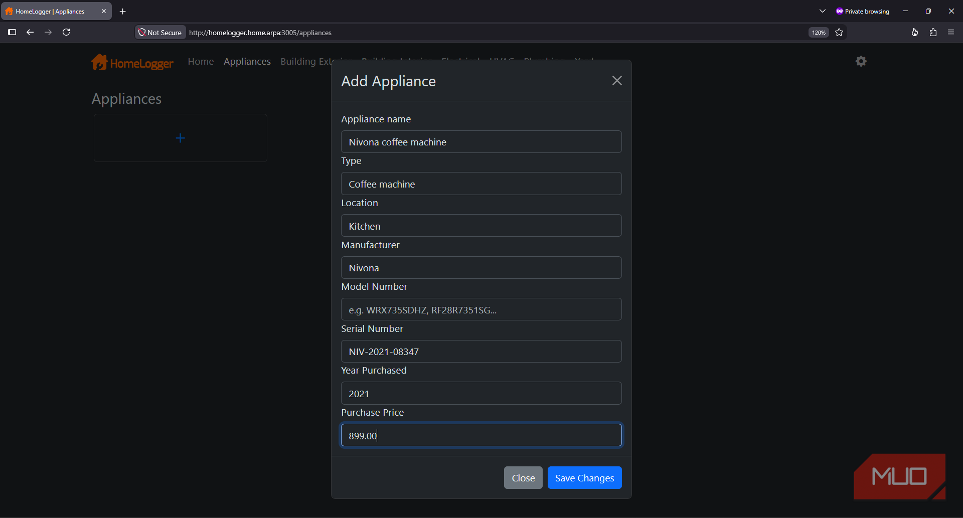The width and height of the screenshot is (963, 518).
Task: Show the list all tabs dropdown
Action: click(823, 11)
